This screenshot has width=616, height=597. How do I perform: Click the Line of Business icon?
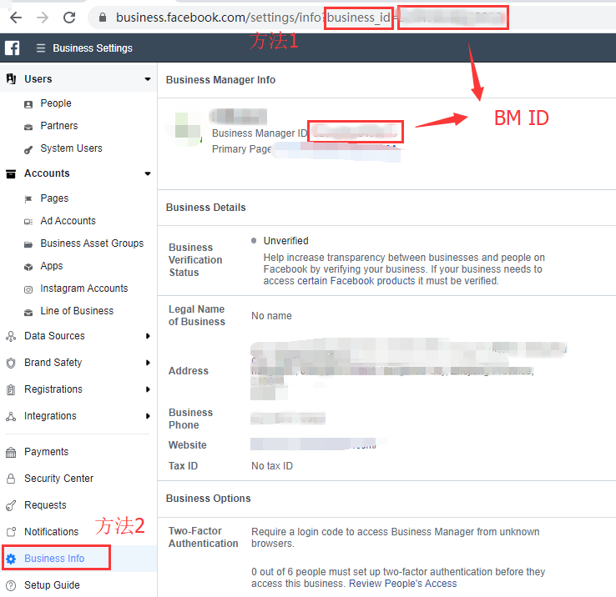28,313
